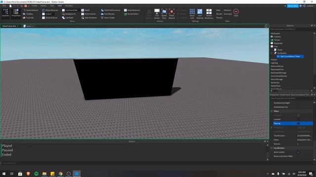Open the Call Stack window
Viewport: 316px width, 177px height.
point(68,18)
